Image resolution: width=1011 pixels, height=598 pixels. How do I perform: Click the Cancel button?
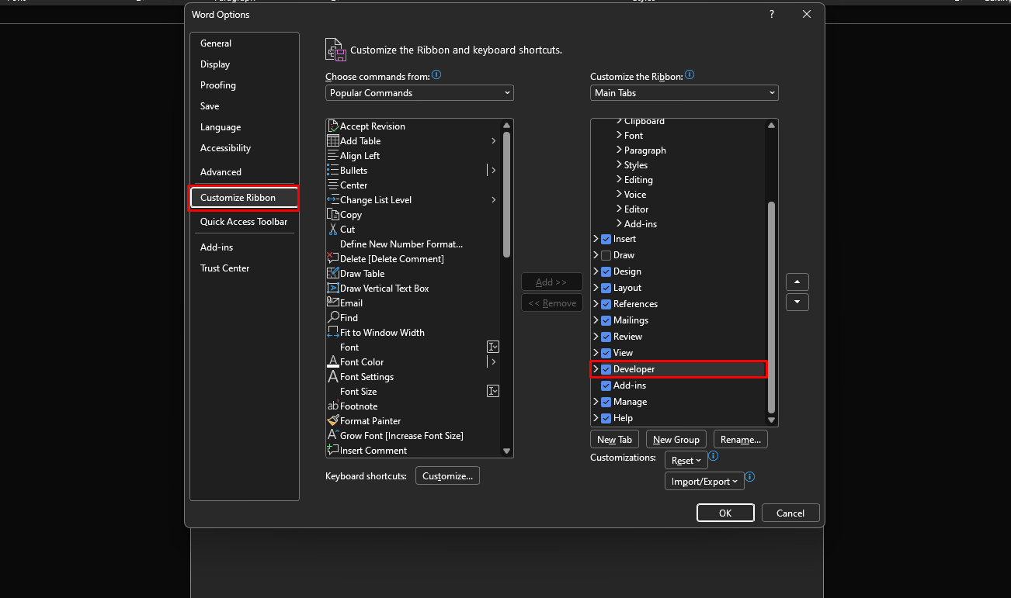(790, 513)
